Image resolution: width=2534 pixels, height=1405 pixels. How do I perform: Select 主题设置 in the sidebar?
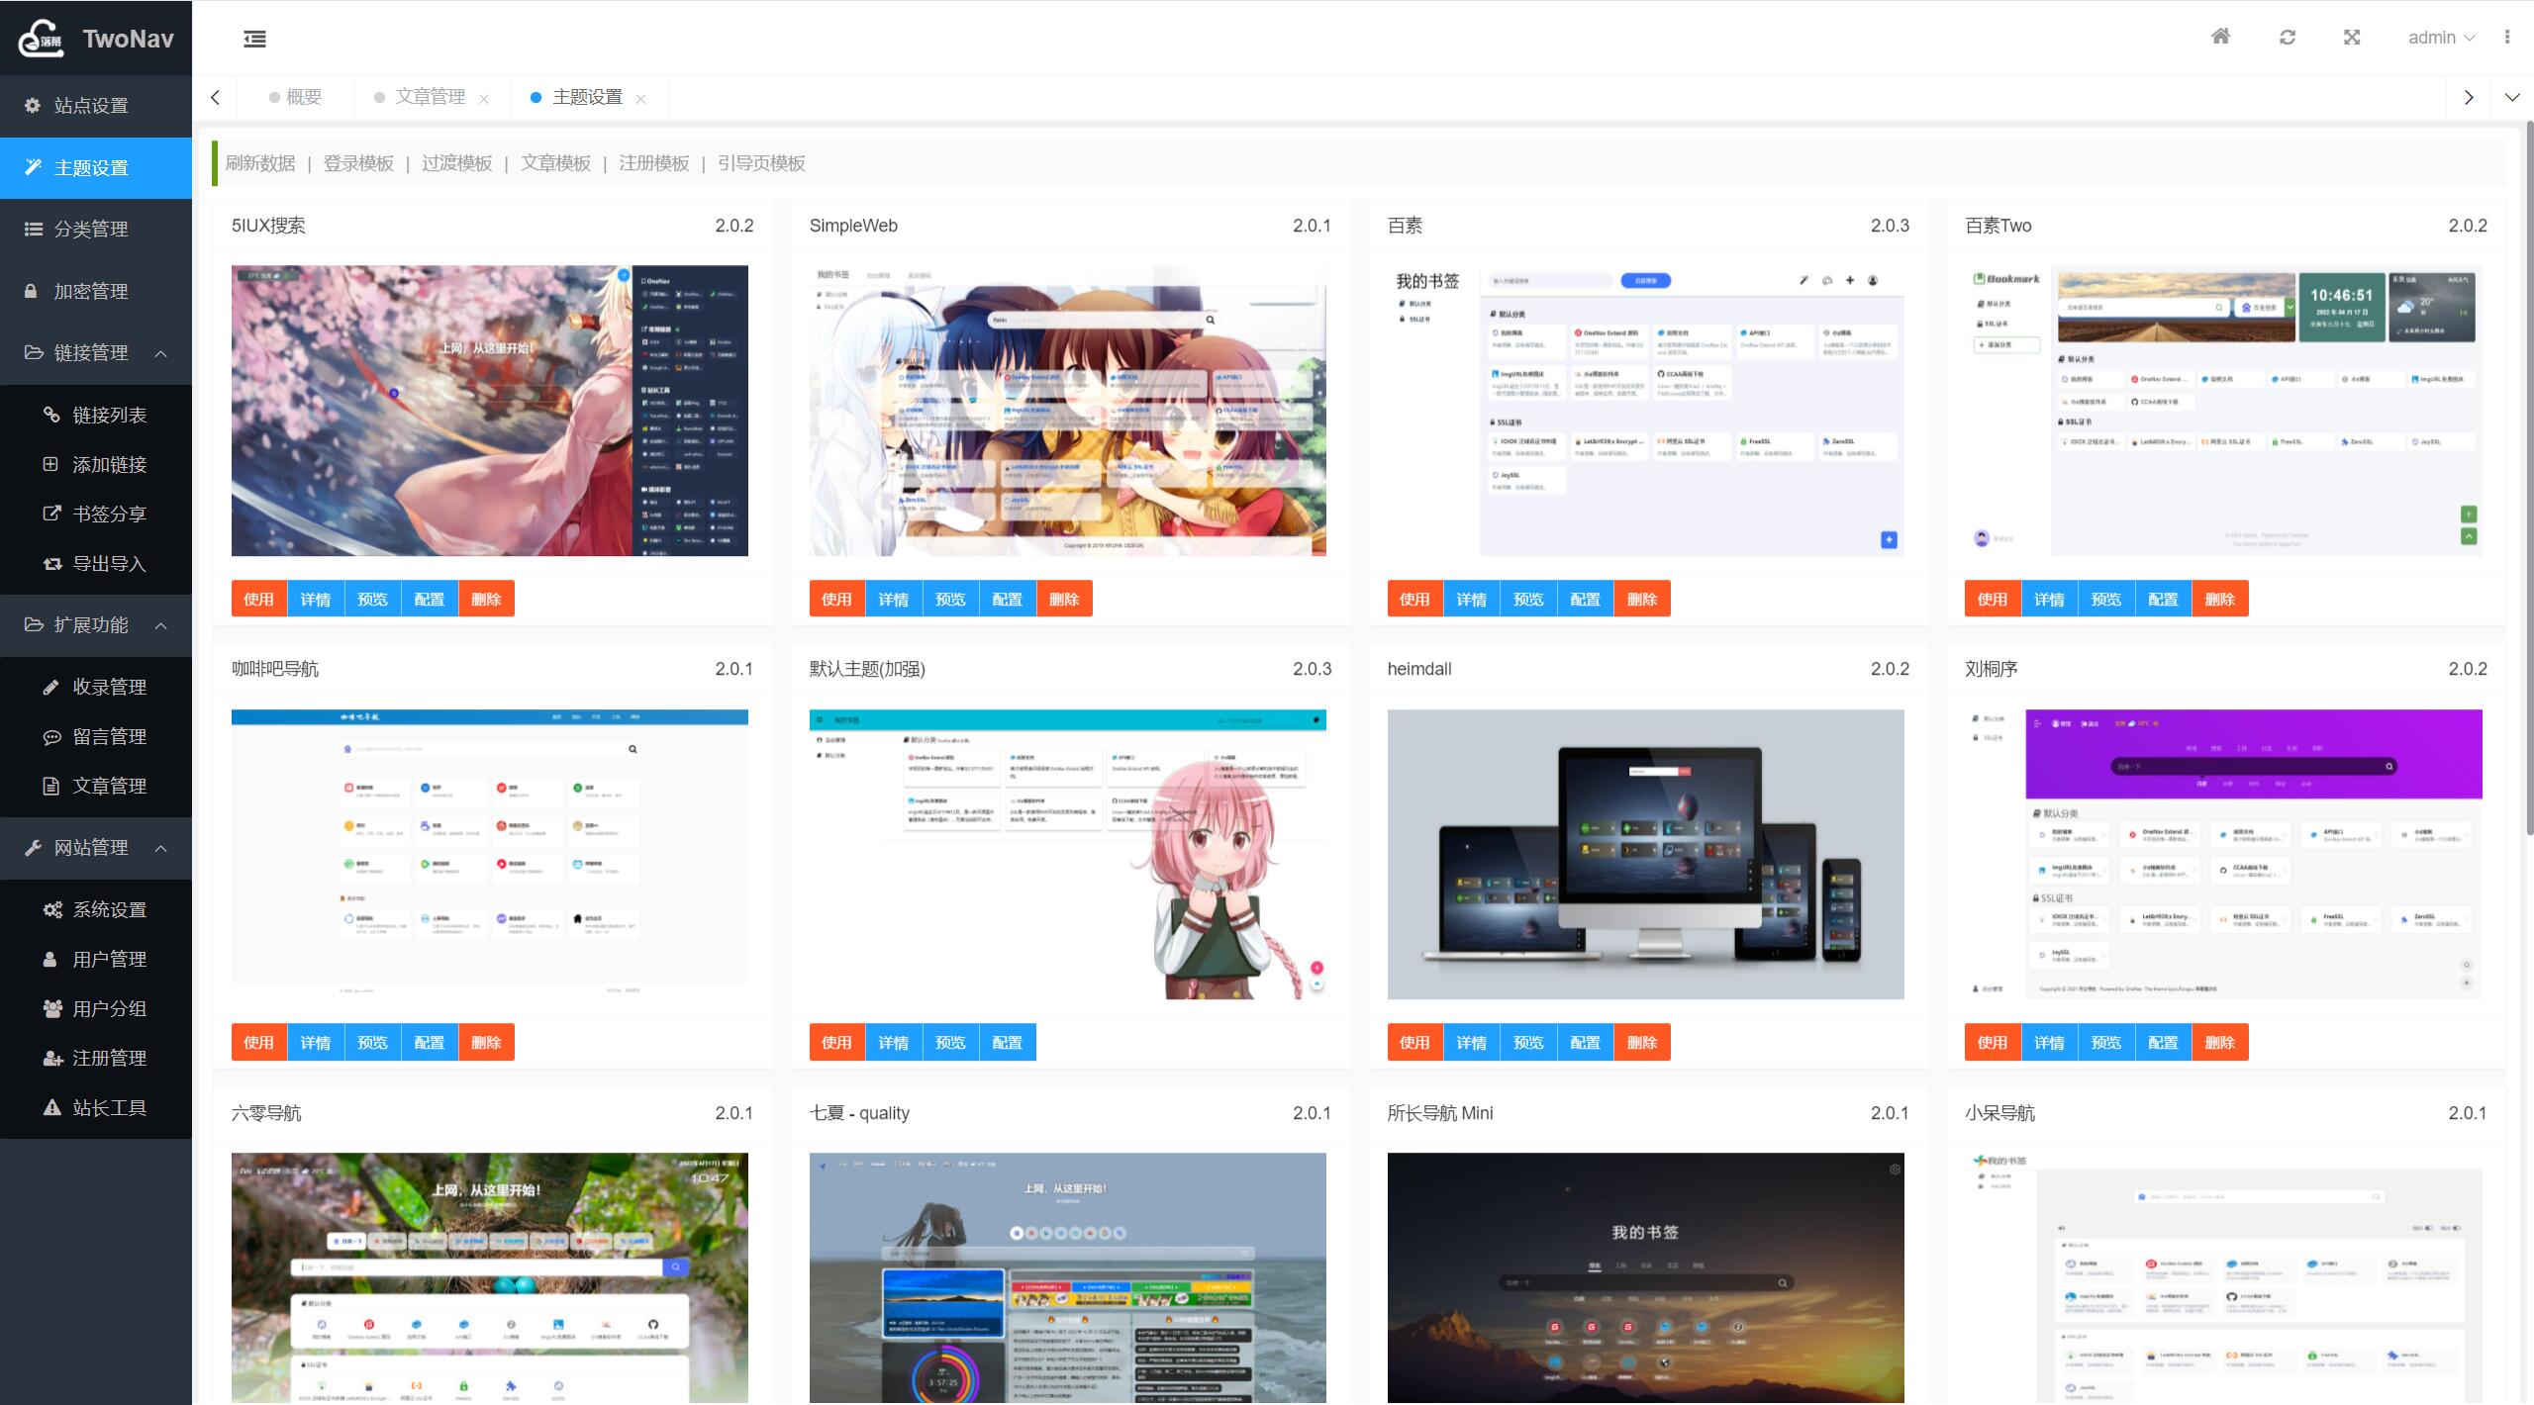coord(96,167)
